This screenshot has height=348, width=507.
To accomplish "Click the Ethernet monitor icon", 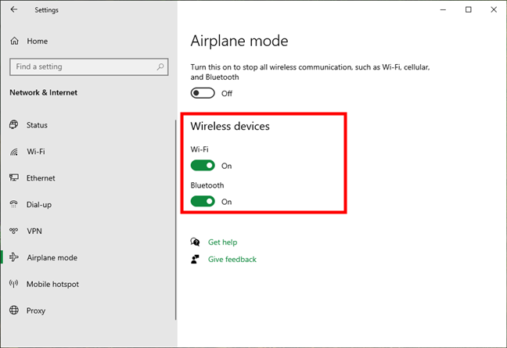I will coord(14,178).
